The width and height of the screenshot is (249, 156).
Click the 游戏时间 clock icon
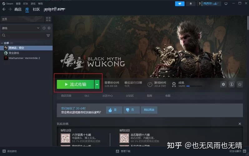[150, 85]
